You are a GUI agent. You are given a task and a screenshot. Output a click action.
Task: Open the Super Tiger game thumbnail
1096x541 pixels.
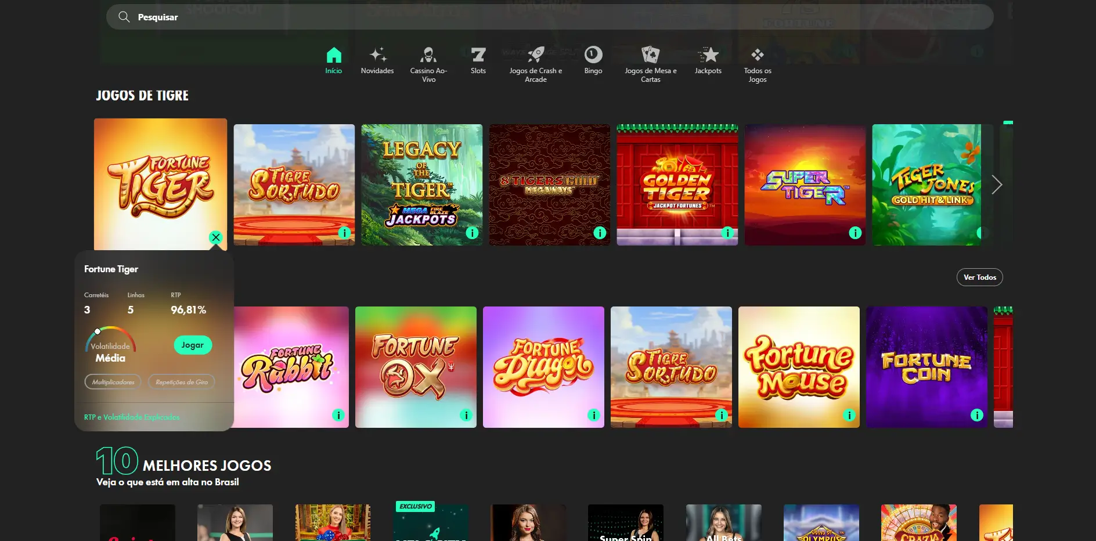coord(805,185)
